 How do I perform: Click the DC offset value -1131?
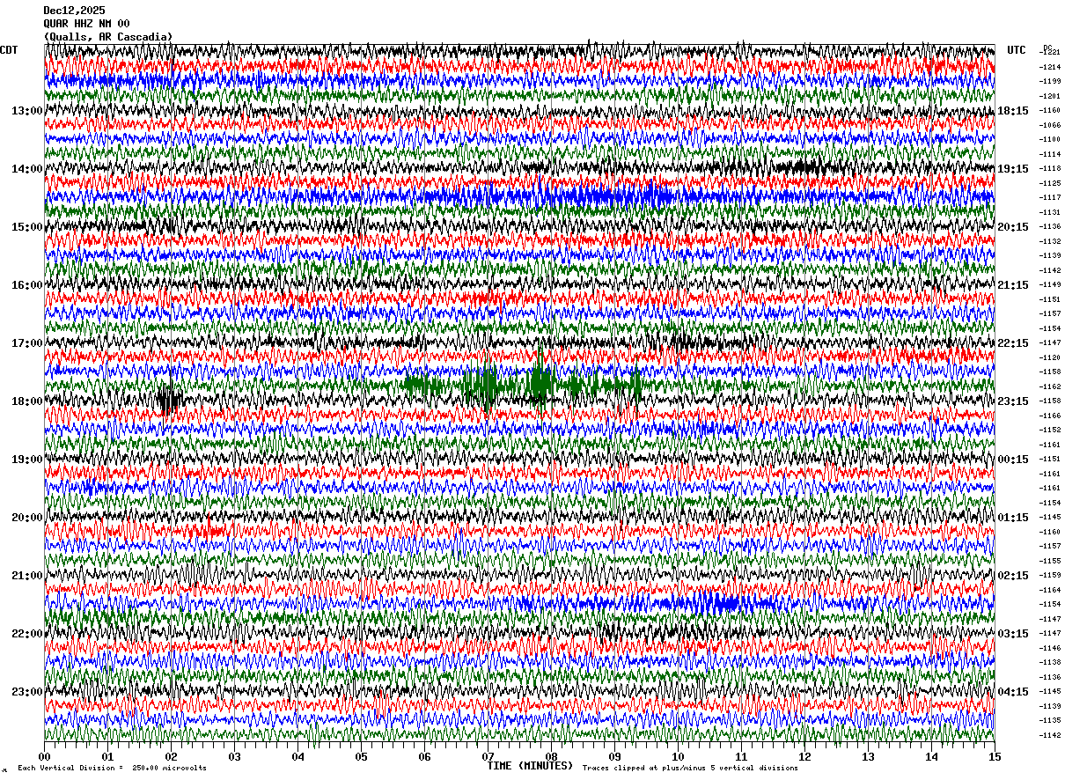(1050, 212)
